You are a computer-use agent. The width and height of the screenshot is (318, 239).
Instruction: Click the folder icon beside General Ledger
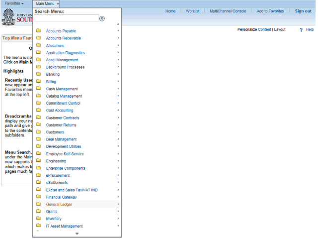pyautogui.click(x=39, y=204)
